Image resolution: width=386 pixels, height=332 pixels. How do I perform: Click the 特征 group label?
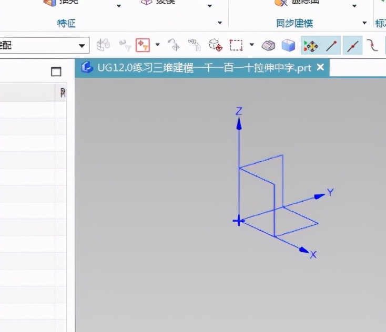(x=66, y=23)
